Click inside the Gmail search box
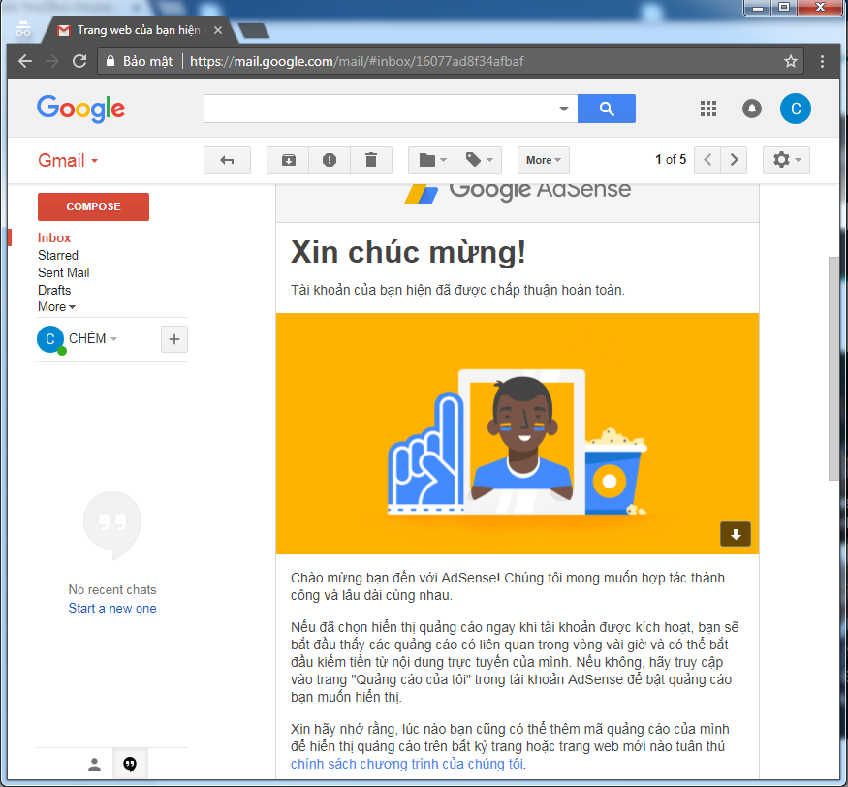The image size is (848, 787). pos(379,109)
